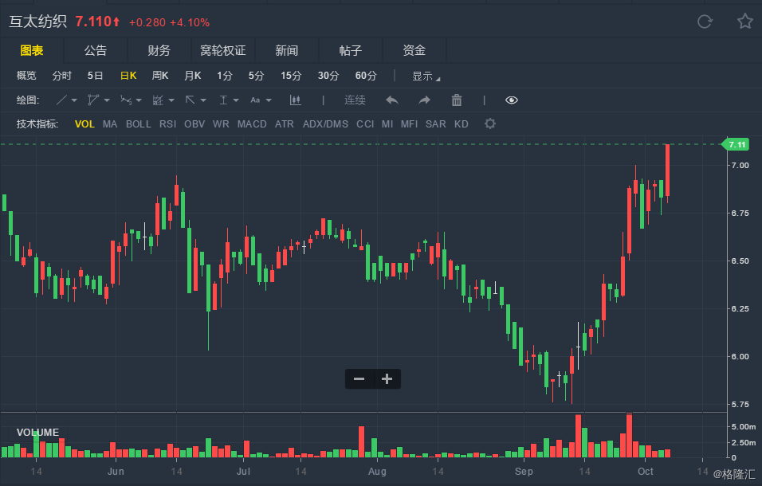Select the 5分 five-minute interval
The width and height of the screenshot is (762, 486).
click(x=256, y=76)
